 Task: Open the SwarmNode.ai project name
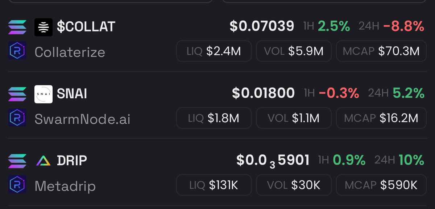click(82, 119)
